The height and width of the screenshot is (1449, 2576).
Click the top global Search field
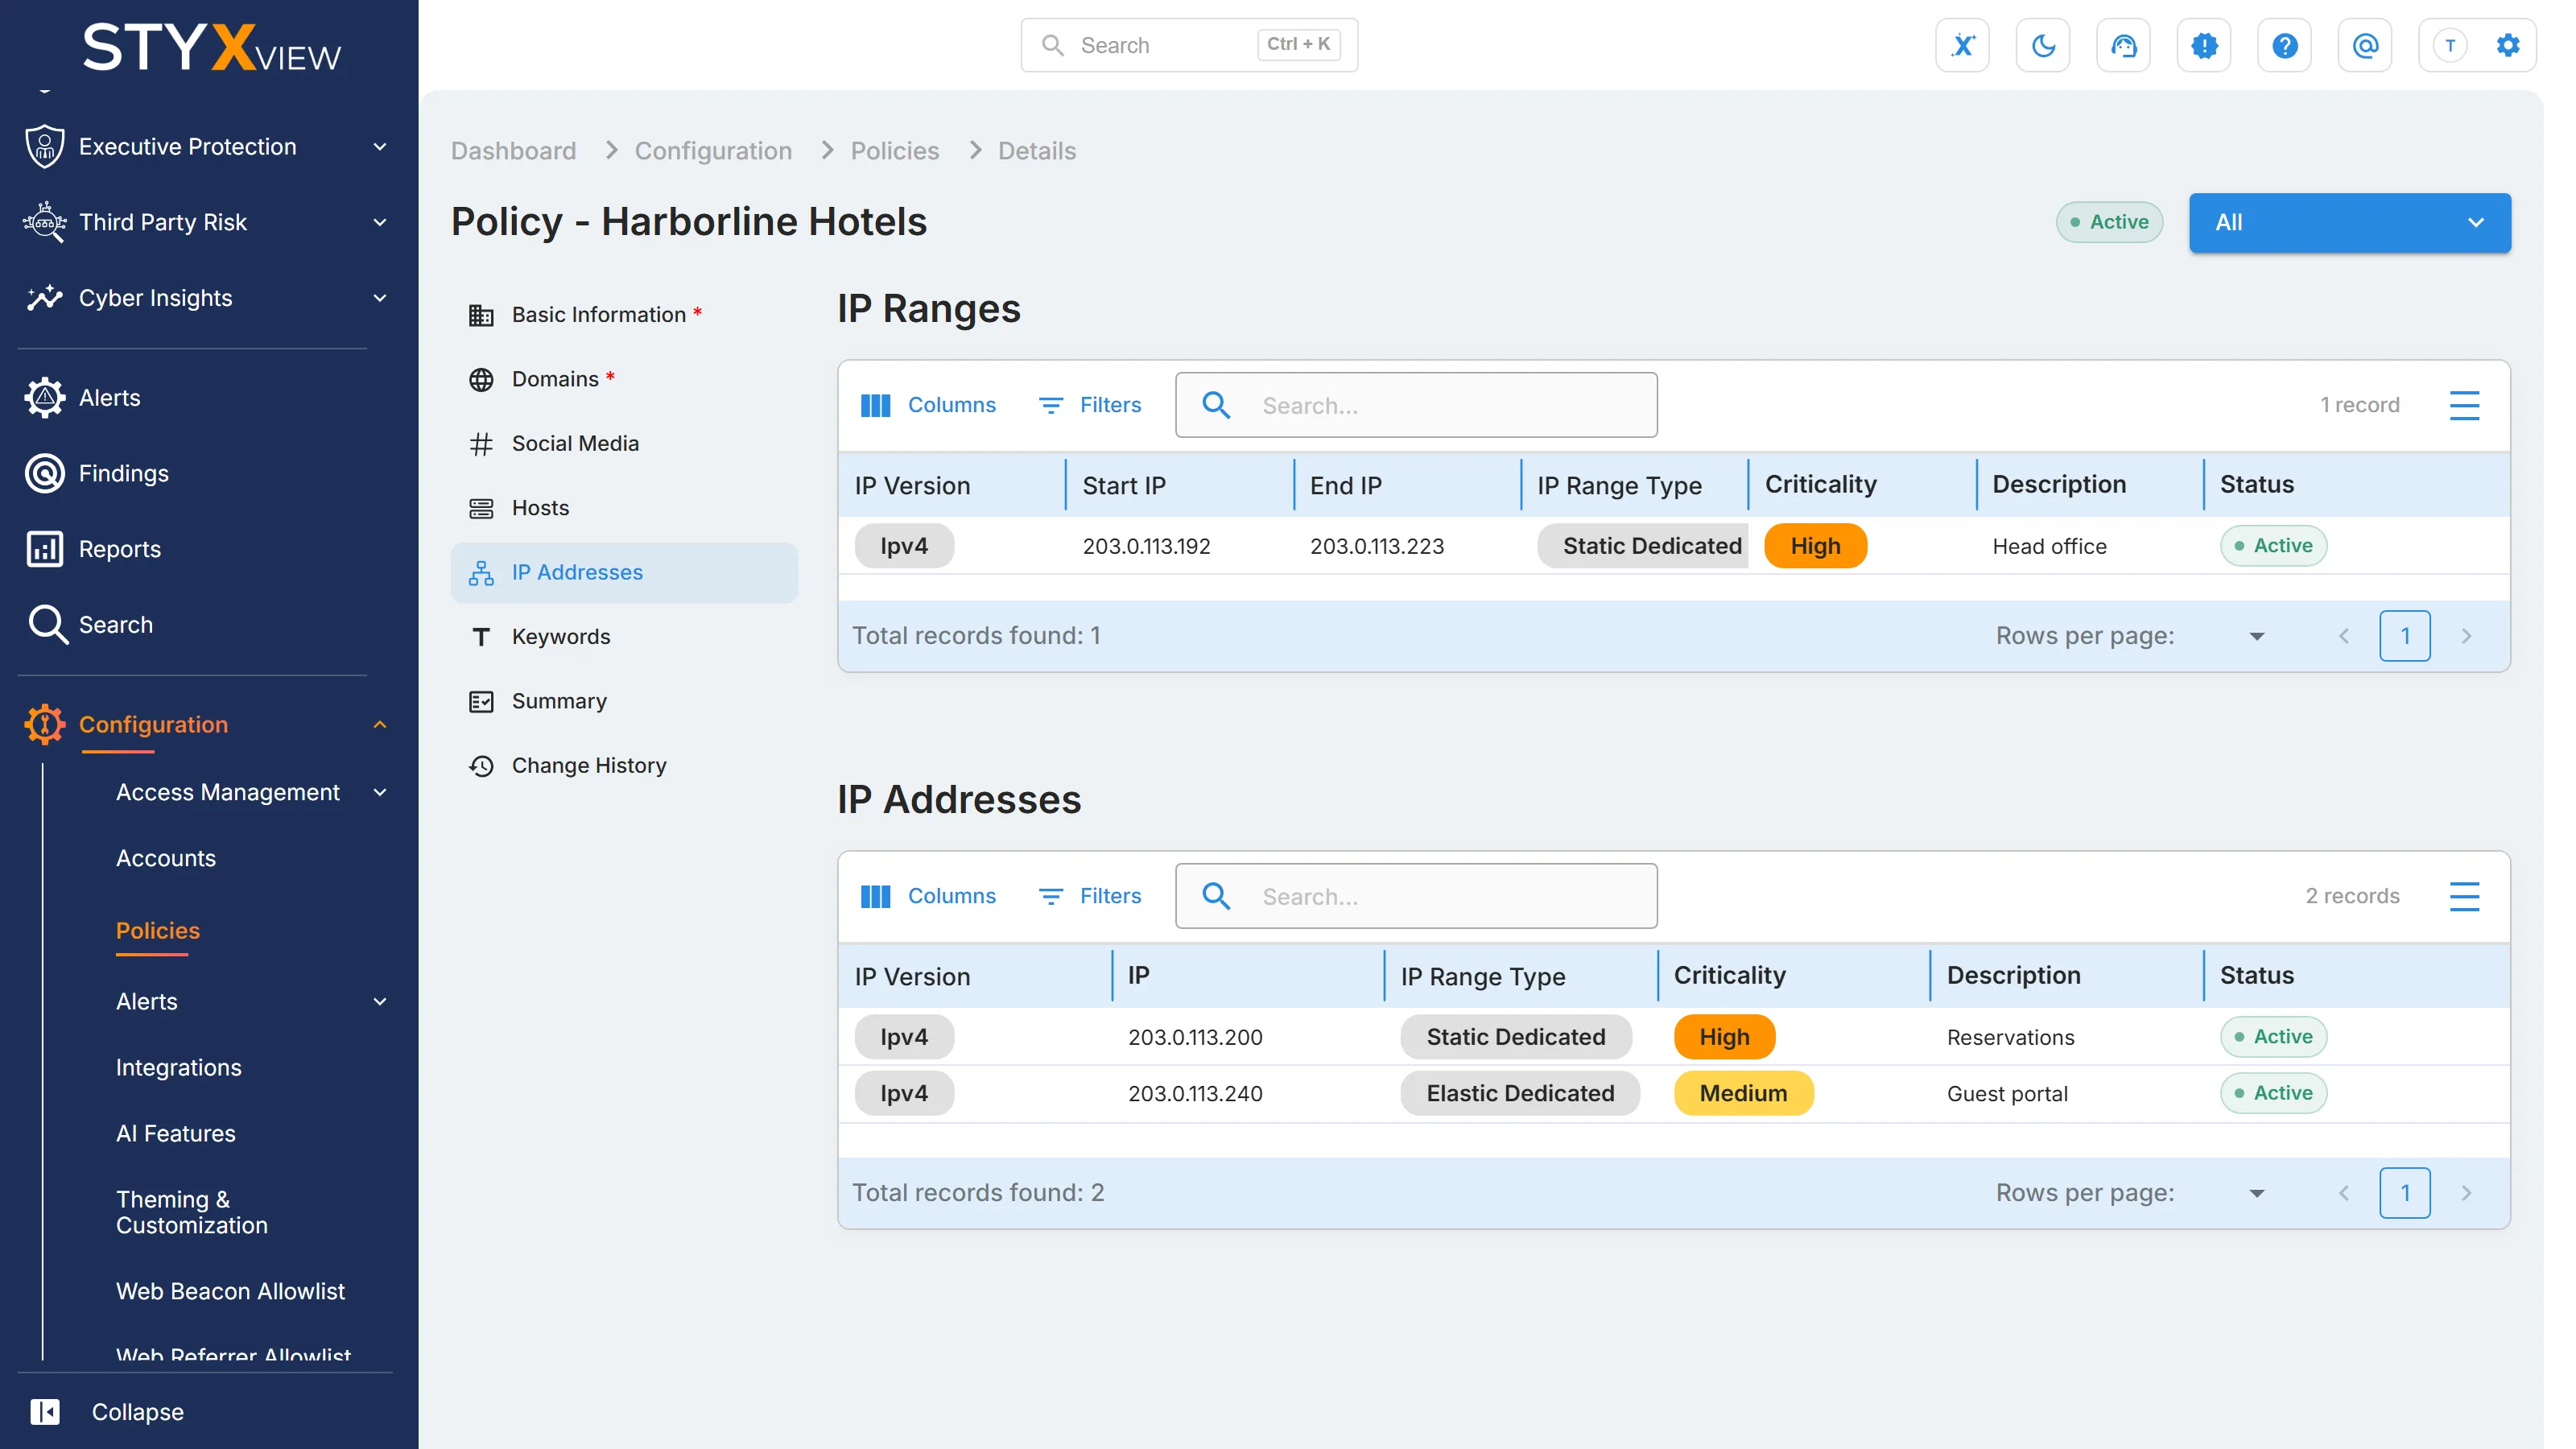1189,45
